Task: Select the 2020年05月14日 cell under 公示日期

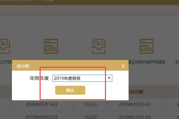Action: [135, 104]
